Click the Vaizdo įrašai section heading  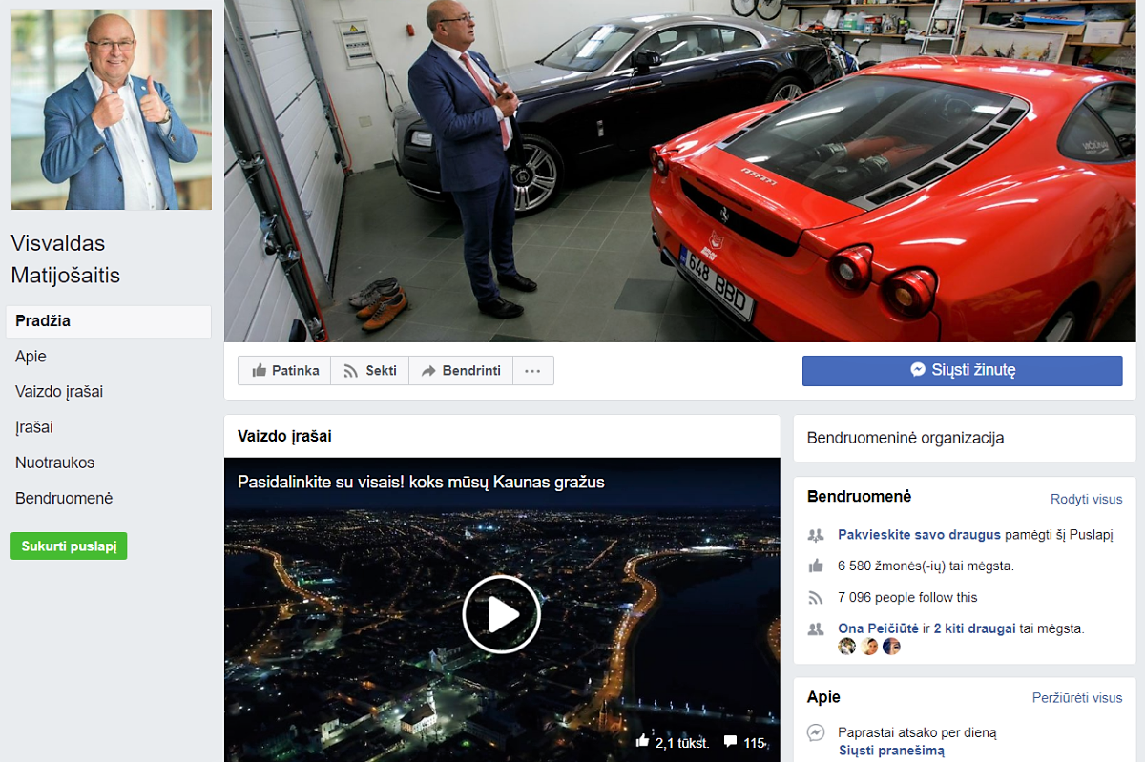[284, 436]
